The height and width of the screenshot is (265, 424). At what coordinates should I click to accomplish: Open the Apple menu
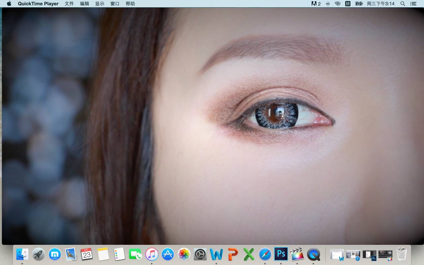[x=9, y=4]
